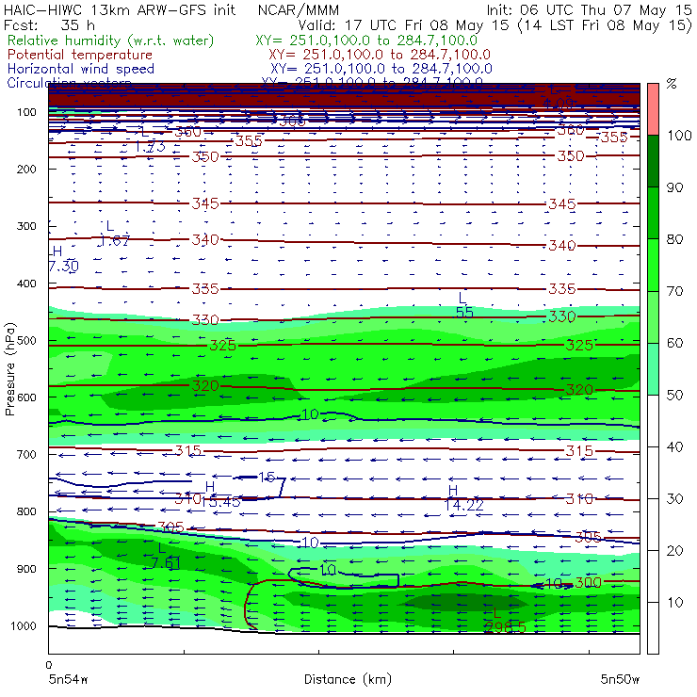Click the '700' pressure axis tick label
This screenshot has width=697, height=697.
[x=26, y=455]
